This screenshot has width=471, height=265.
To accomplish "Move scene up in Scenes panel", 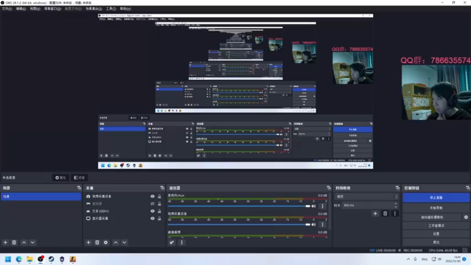I will 24,243.
